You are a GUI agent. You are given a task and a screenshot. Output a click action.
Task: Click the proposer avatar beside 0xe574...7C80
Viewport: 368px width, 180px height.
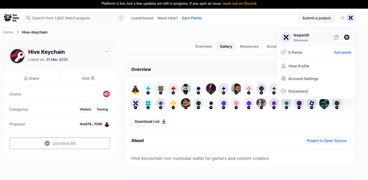107,124
